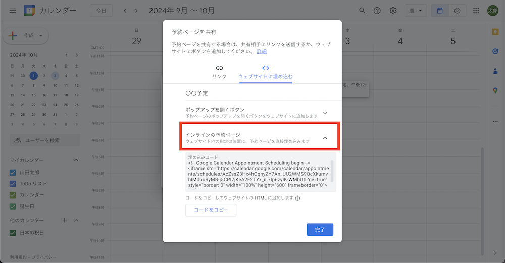Toggle the 山田太郎 calendar checkbox

click(14, 173)
